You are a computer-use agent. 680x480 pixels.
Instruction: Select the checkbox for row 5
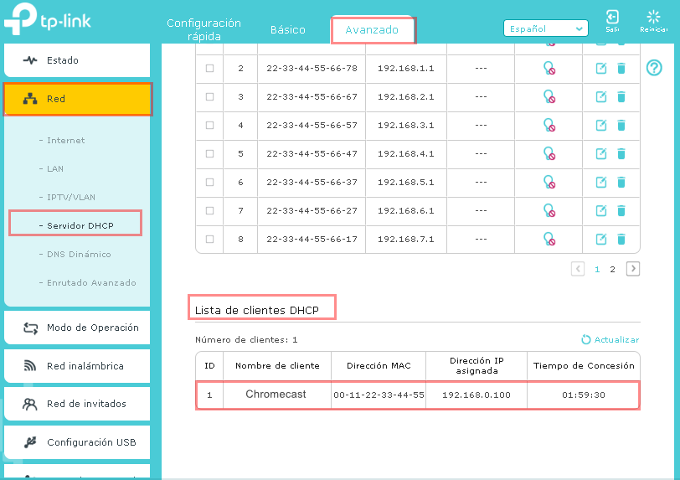[x=209, y=154]
